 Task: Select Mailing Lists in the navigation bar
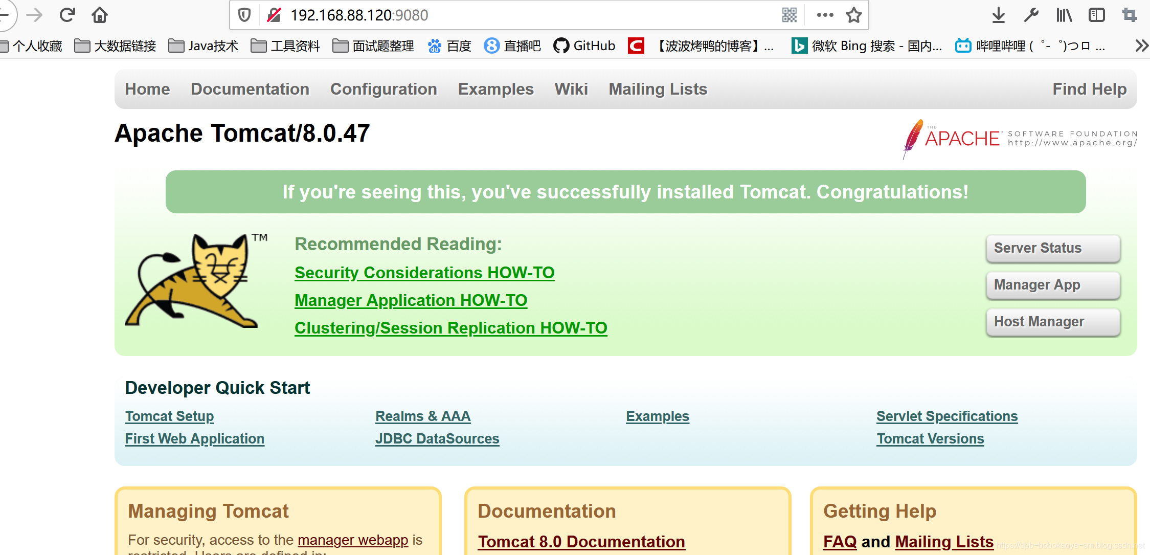(x=658, y=89)
